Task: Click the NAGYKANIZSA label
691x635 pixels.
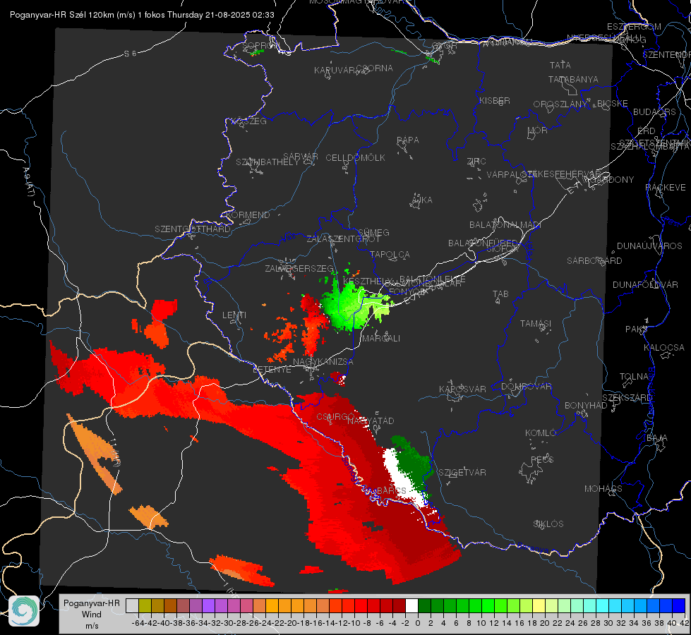Action: click(x=323, y=362)
